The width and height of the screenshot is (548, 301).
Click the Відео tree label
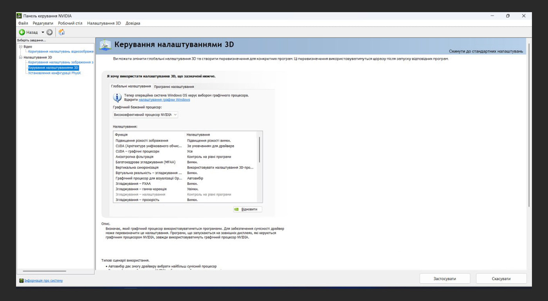point(28,47)
